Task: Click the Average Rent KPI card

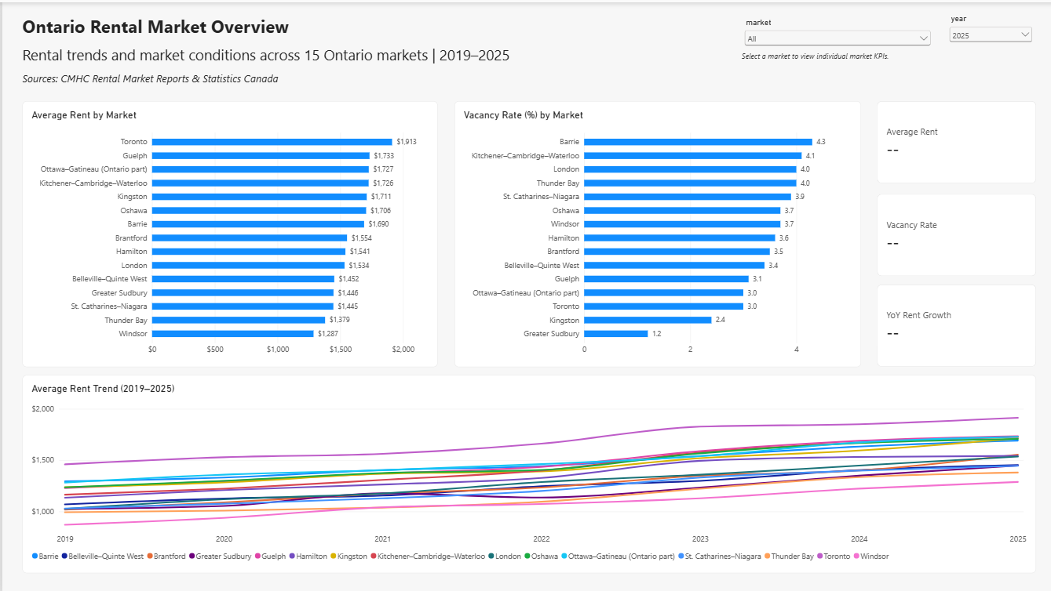Action: [x=956, y=142]
